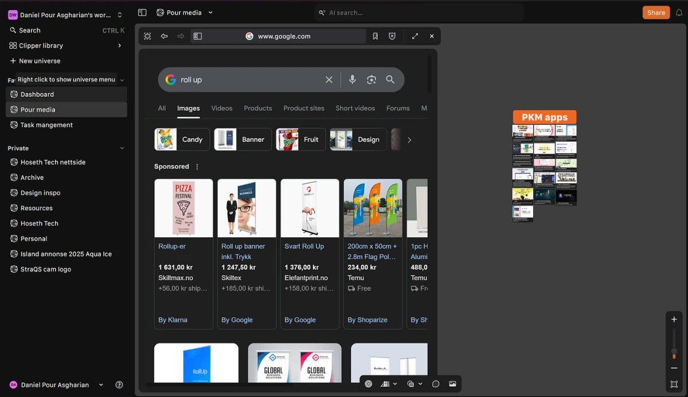Start Google voice search with the microphone
Screen dimensions: 688x397
[x=353, y=80]
